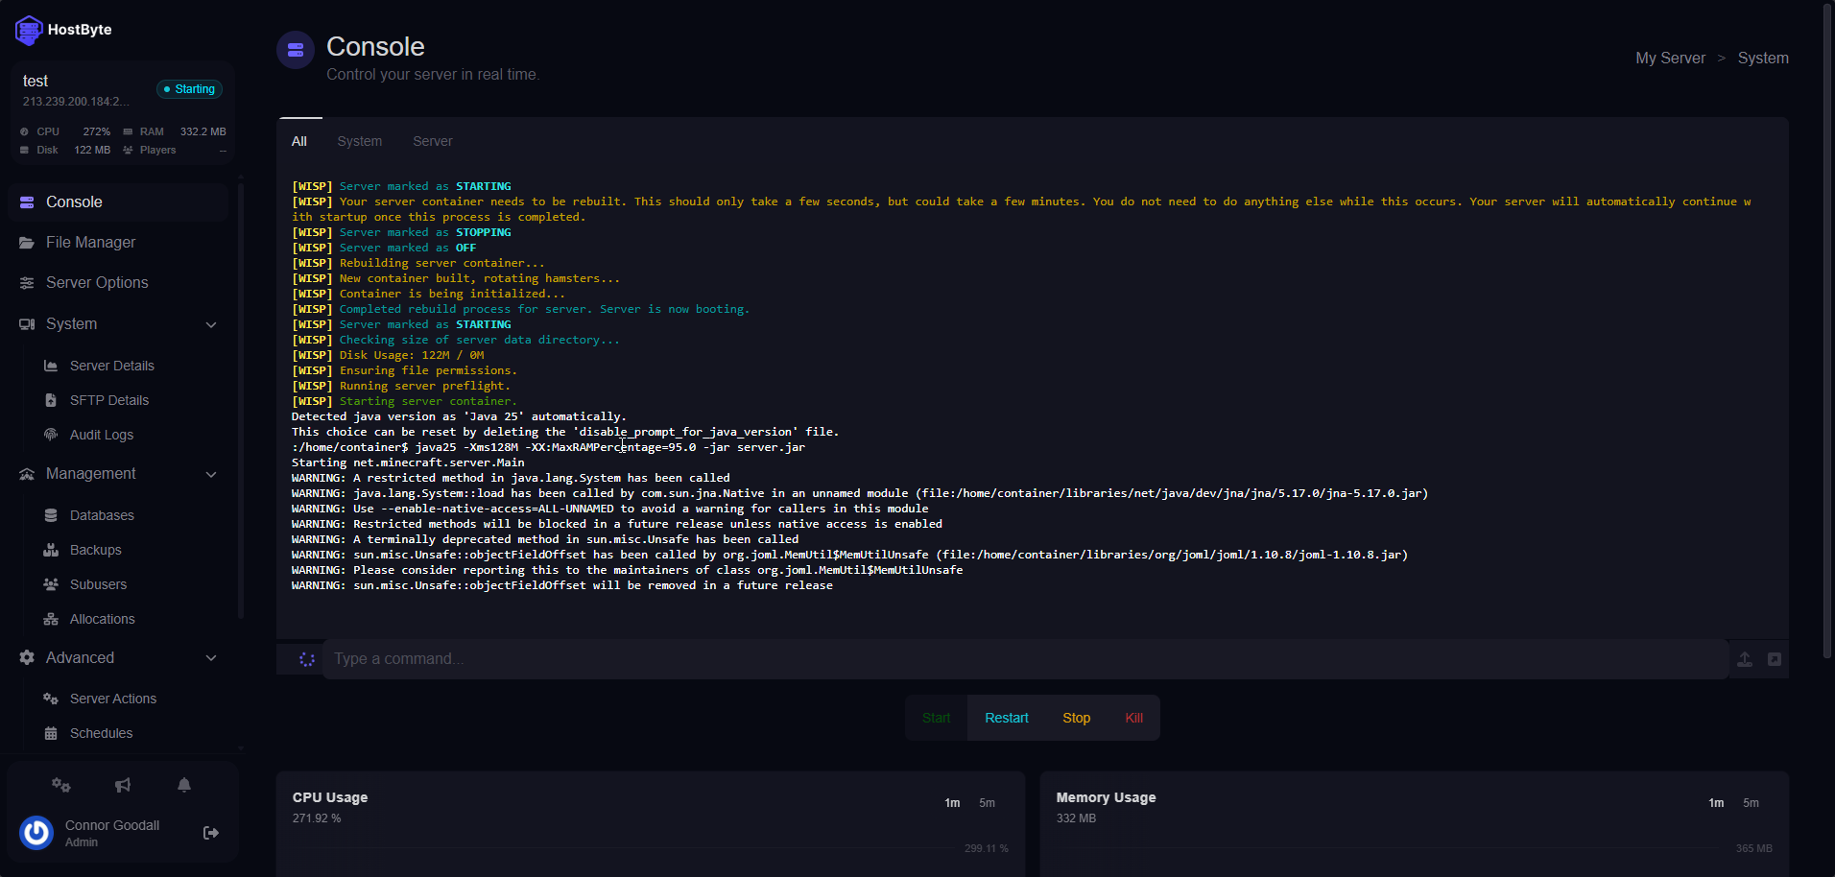This screenshot has width=1835, height=877.
Task: Open Schedules calendar icon
Action: point(51,733)
